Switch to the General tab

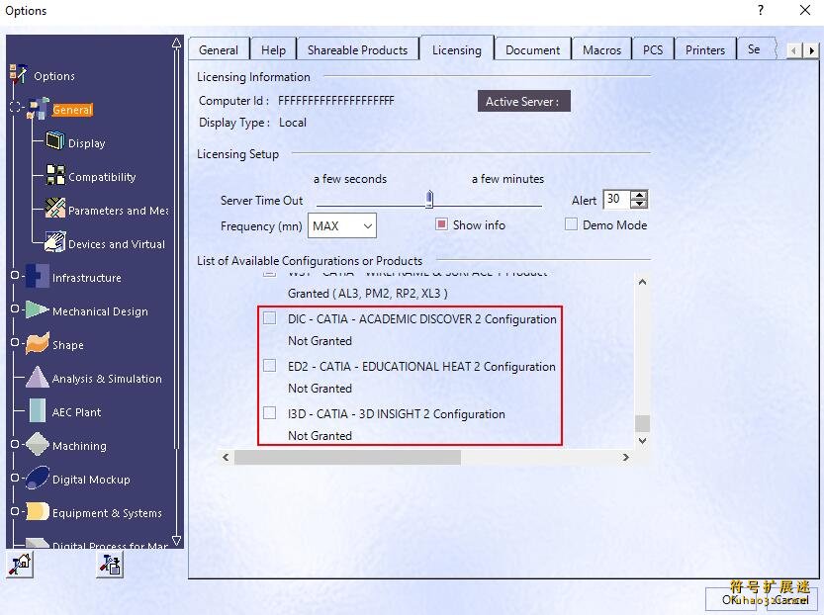tap(219, 49)
